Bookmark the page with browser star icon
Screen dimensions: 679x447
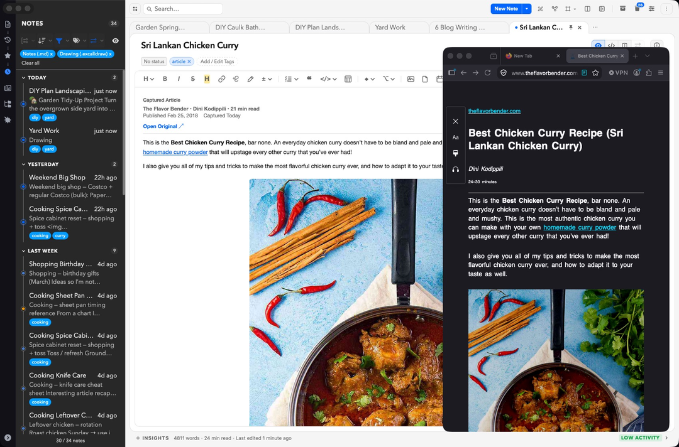coord(595,73)
